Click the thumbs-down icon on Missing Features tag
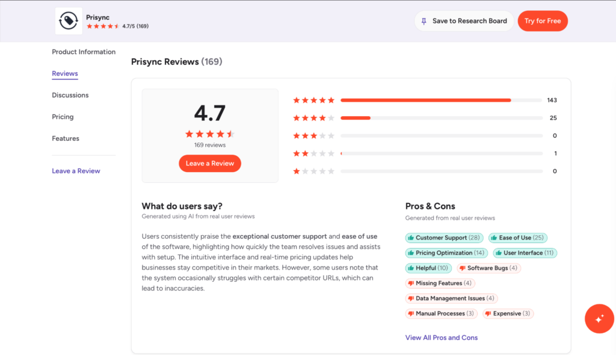The height and width of the screenshot is (355, 616). tap(411, 283)
